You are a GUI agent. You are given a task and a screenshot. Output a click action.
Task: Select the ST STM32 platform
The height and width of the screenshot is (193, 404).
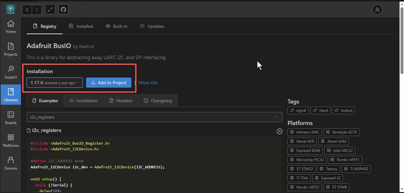(x=301, y=169)
